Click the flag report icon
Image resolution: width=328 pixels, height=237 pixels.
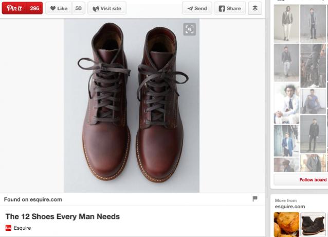click(255, 199)
